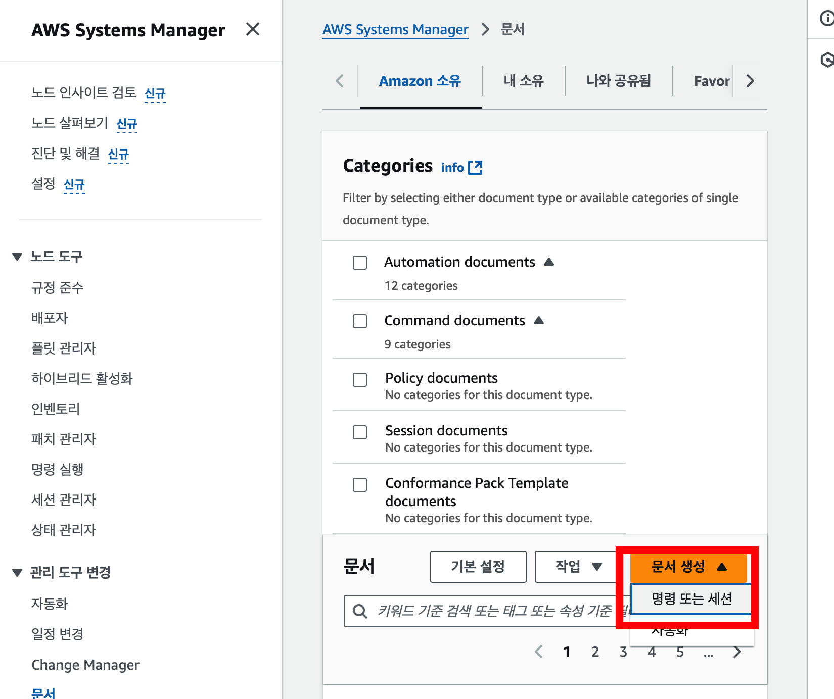
Task: Check the Command documents checkbox
Action: [x=360, y=321]
